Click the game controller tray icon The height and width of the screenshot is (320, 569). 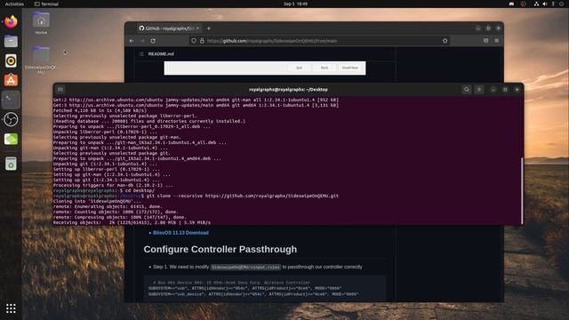(512, 4)
